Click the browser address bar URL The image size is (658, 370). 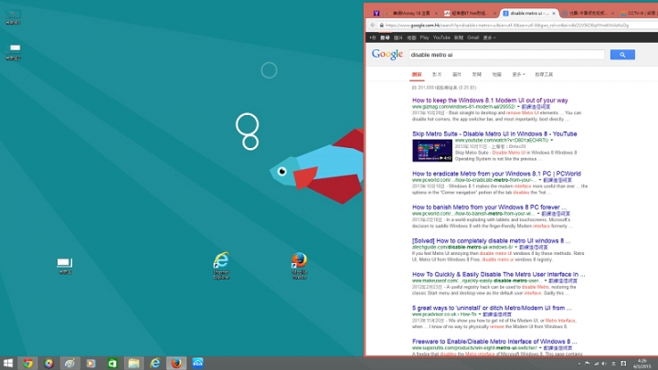point(507,26)
